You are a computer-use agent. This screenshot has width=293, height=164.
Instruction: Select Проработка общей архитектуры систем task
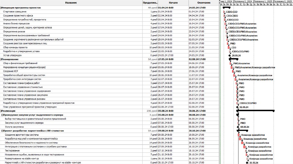click(24, 75)
